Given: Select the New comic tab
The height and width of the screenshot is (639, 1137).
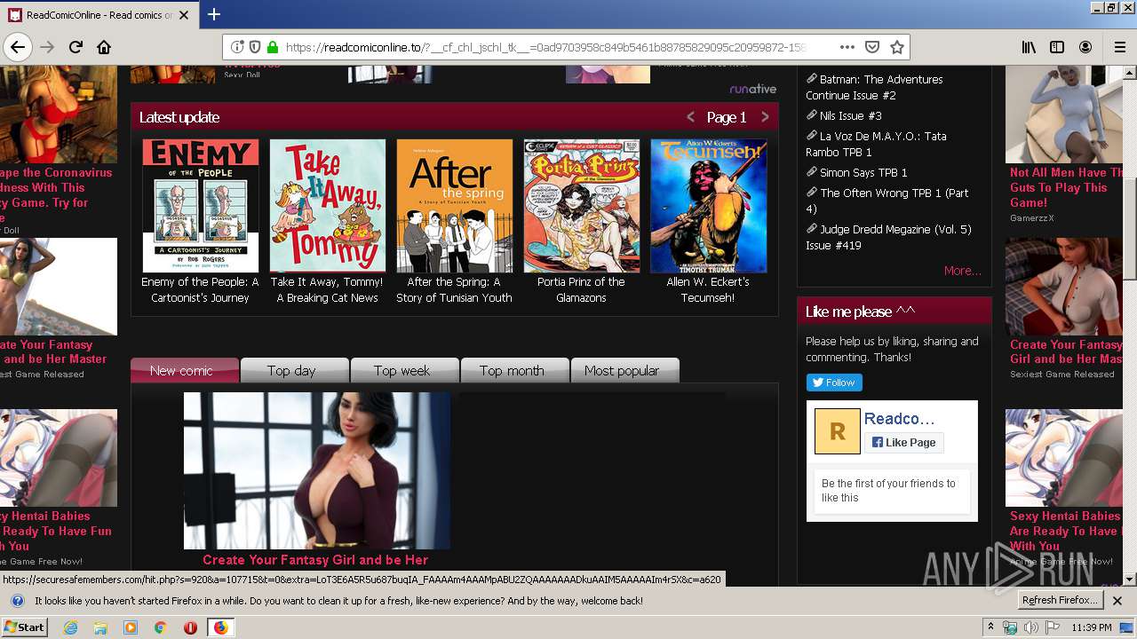Looking at the screenshot, I should click(185, 370).
